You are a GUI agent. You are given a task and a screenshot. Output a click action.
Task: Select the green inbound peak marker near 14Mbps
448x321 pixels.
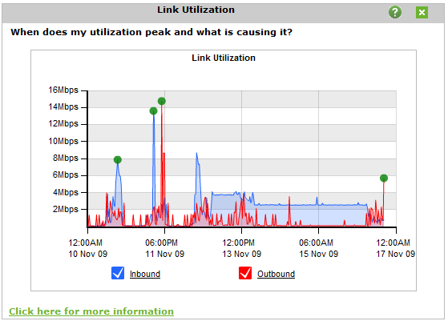(x=153, y=111)
